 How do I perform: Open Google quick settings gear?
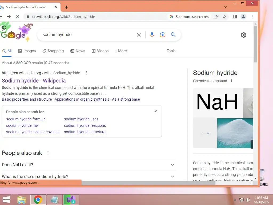(244, 35)
